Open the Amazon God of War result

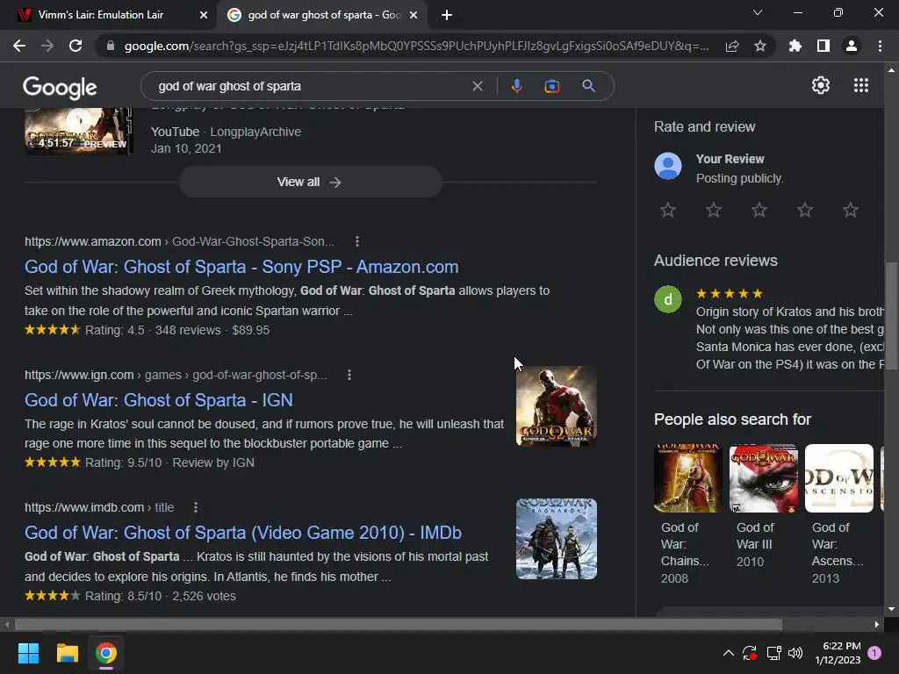click(x=241, y=267)
